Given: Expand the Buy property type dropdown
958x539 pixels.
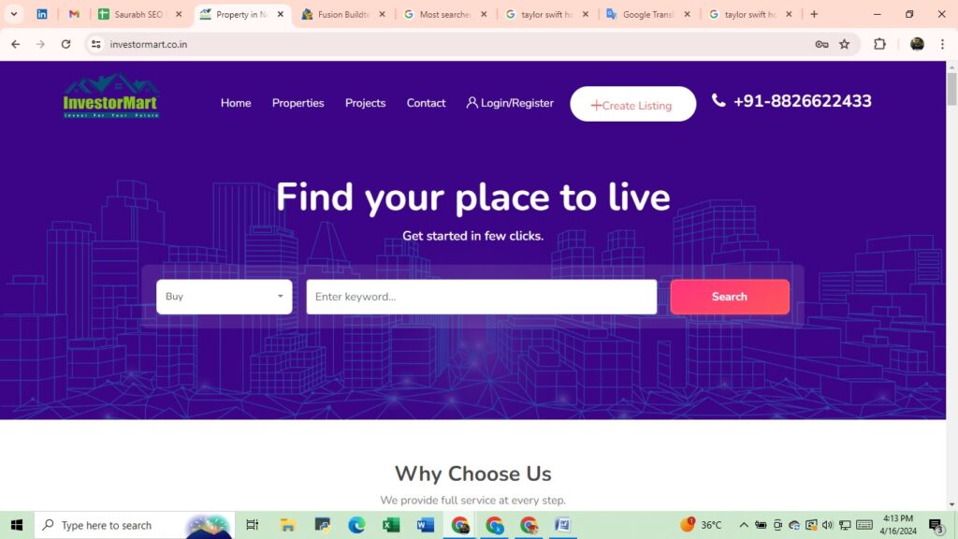Looking at the screenshot, I should click(x=225, y=297).
